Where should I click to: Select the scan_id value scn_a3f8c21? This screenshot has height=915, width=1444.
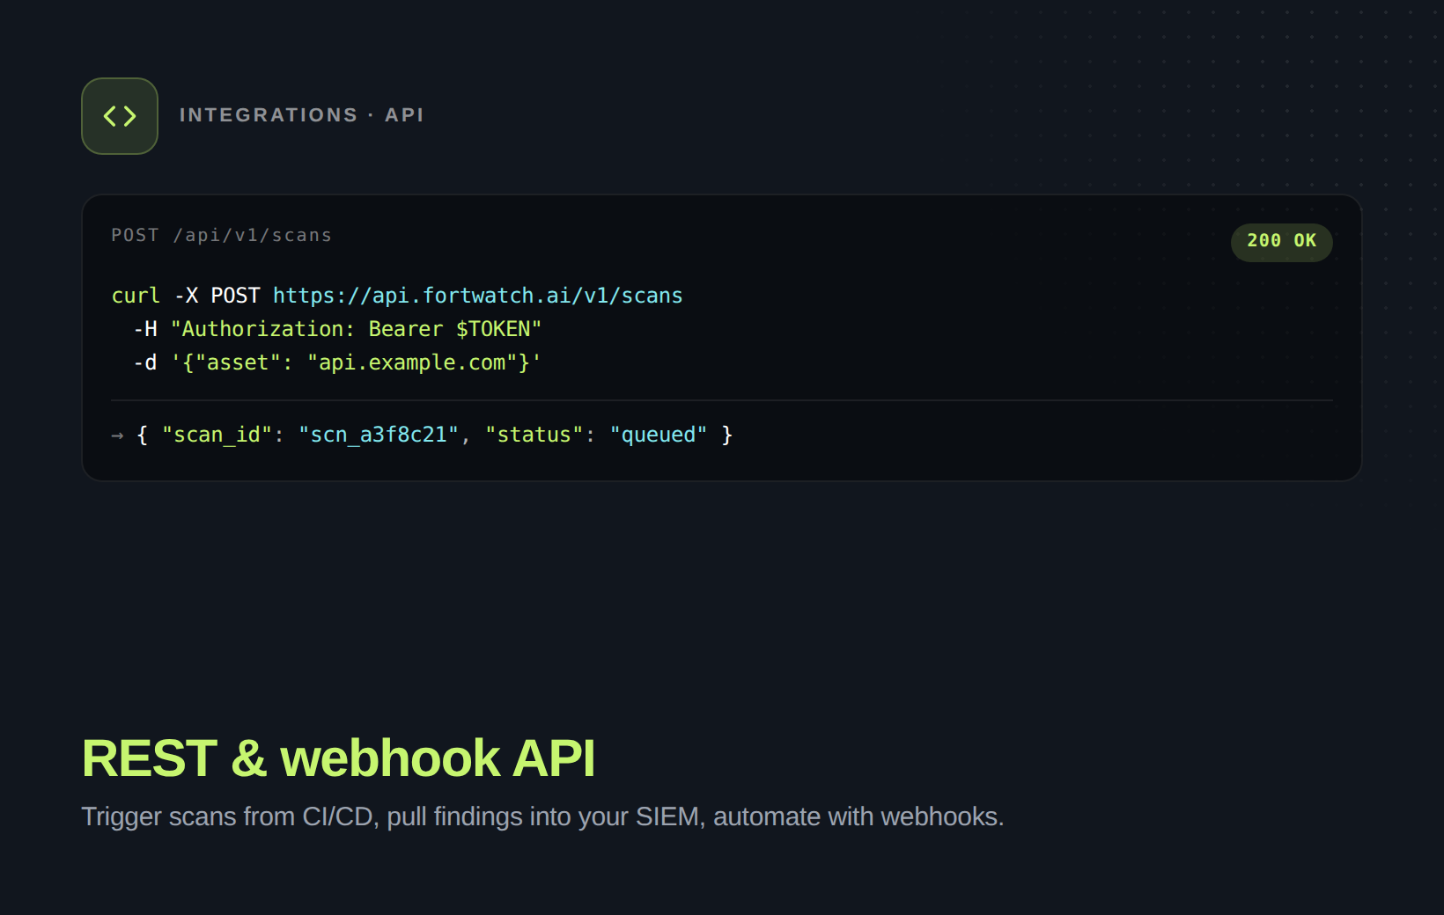click(x=378, y=434)
